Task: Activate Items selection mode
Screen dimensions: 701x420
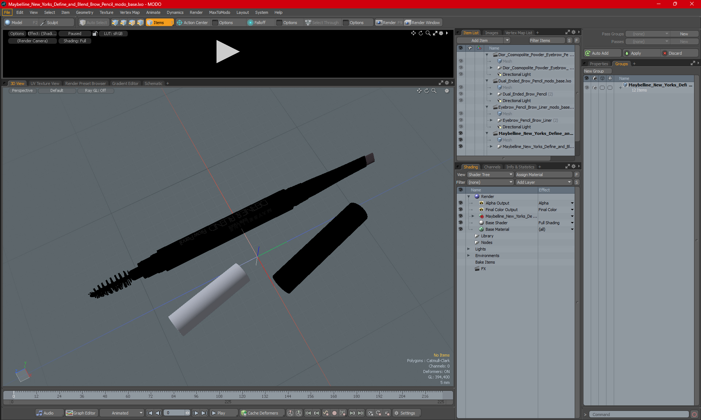Action: (160, 23)
